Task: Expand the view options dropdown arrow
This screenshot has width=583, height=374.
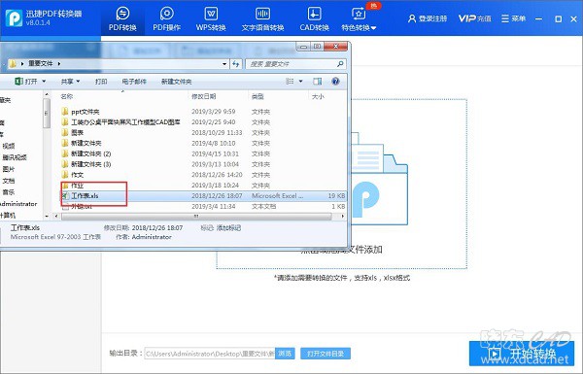Action: pos(300,81)
